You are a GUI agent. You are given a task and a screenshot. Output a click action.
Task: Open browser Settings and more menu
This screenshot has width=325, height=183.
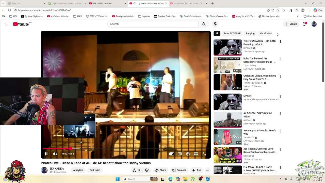[309, 10]
